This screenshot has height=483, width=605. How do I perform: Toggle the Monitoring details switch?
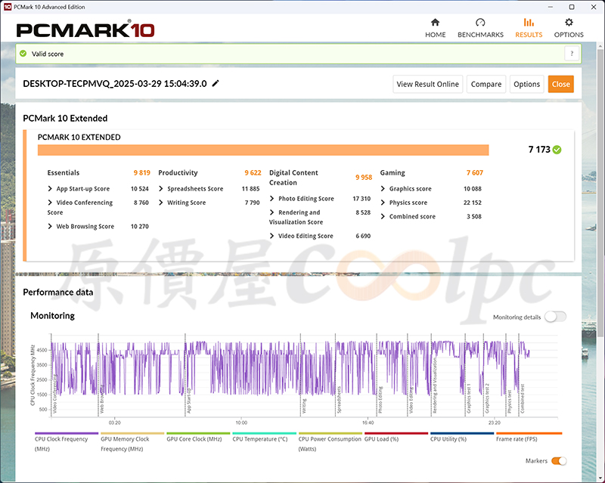[x=556, y=317]
